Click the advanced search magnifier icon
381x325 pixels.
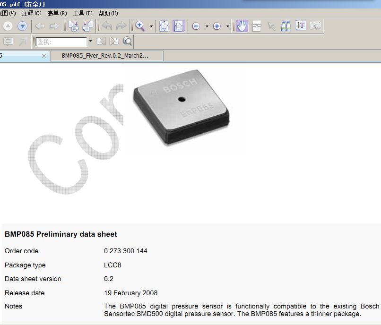click(x=127, y=42)
